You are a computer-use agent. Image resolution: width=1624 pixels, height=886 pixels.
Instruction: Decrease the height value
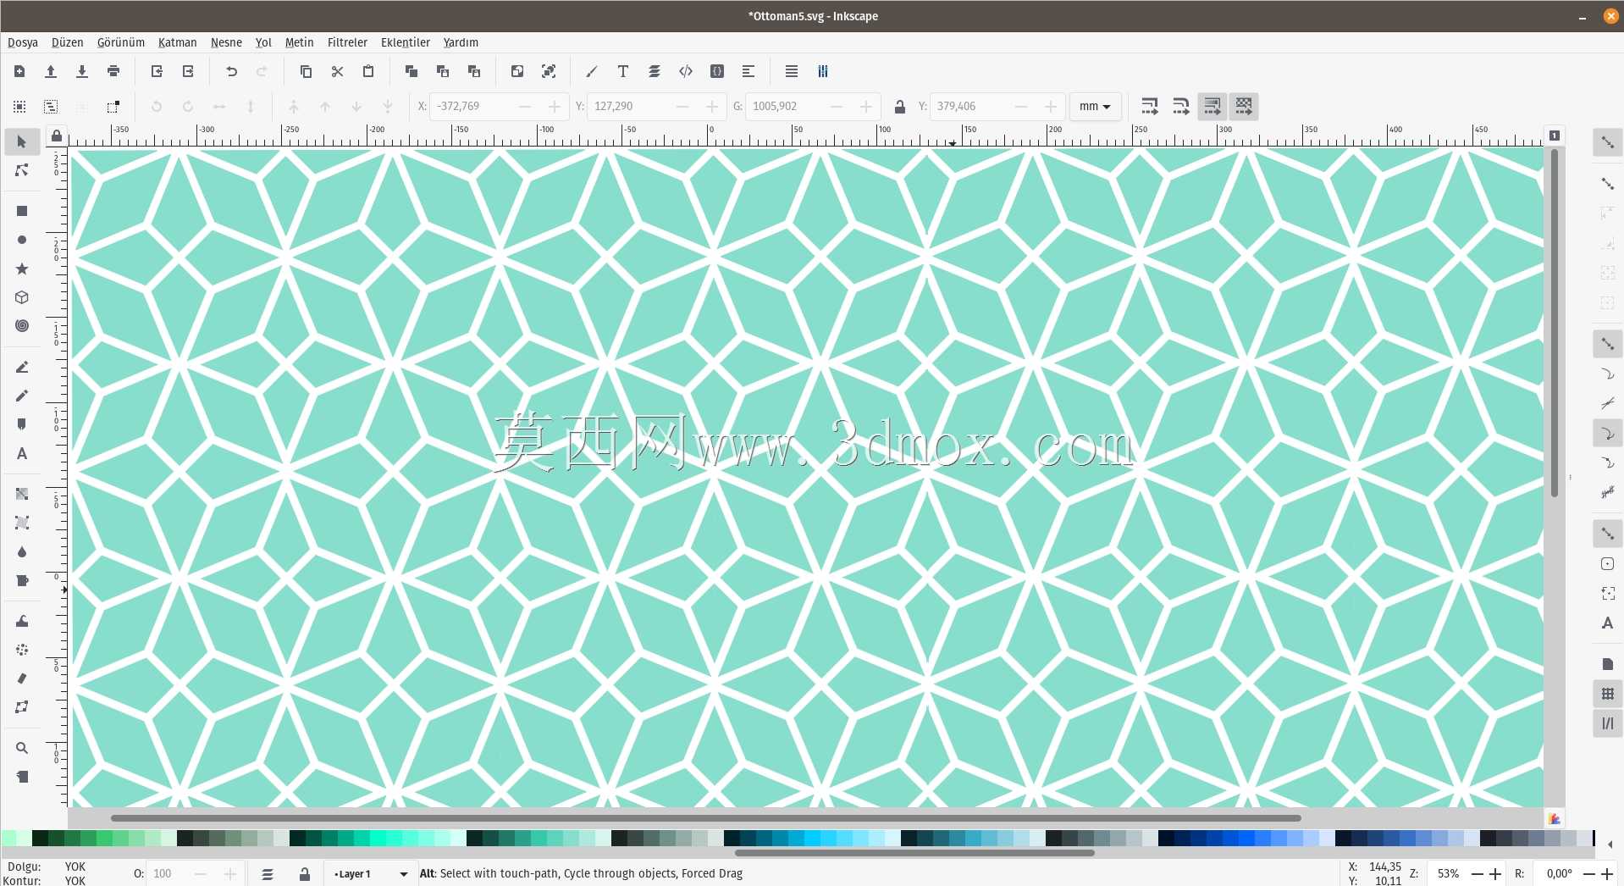1021,107
